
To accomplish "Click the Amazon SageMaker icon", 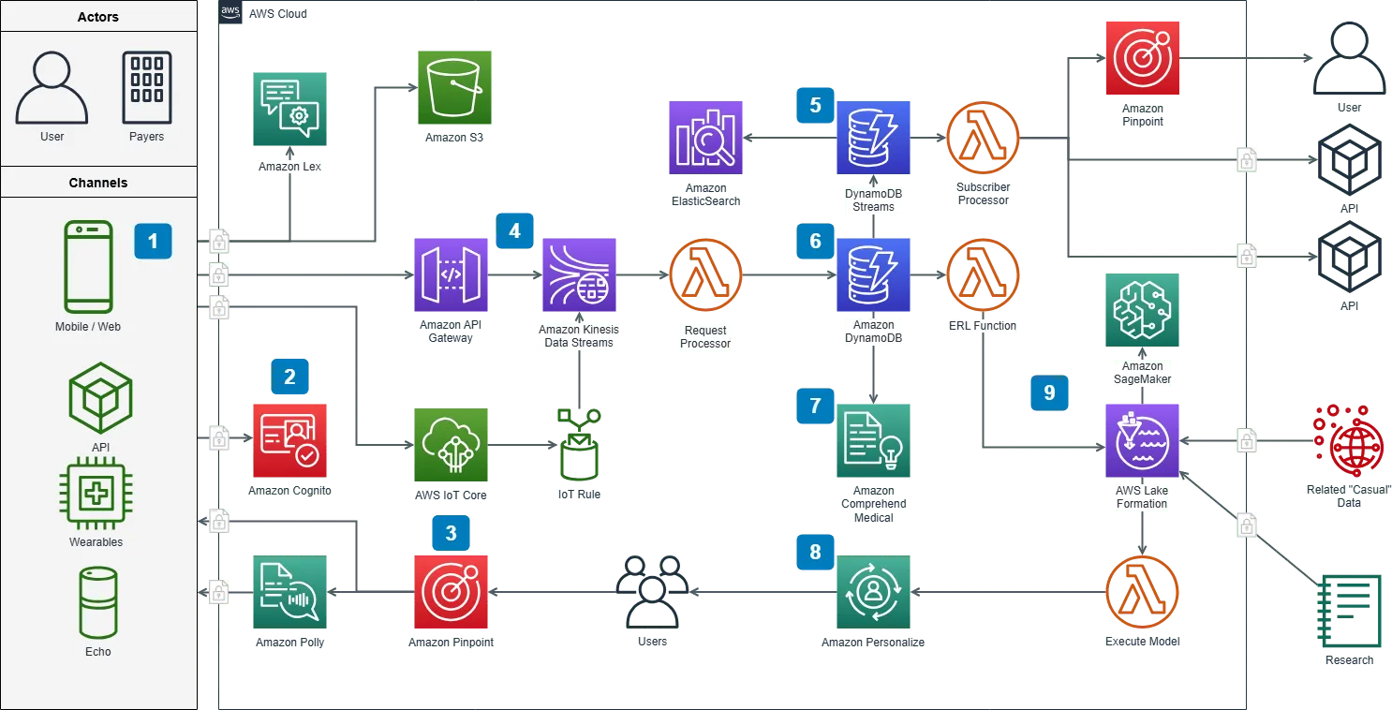I will tap(1142, 311).
